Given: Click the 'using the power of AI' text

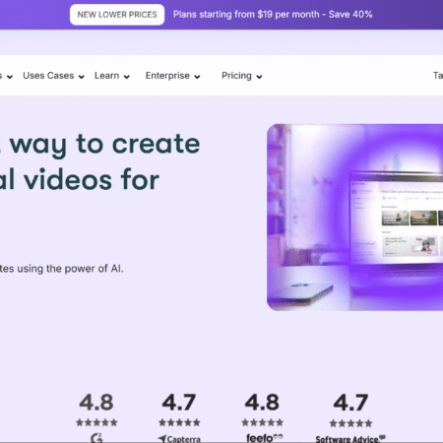Looking at the screenshot, I should click(70, 269).
